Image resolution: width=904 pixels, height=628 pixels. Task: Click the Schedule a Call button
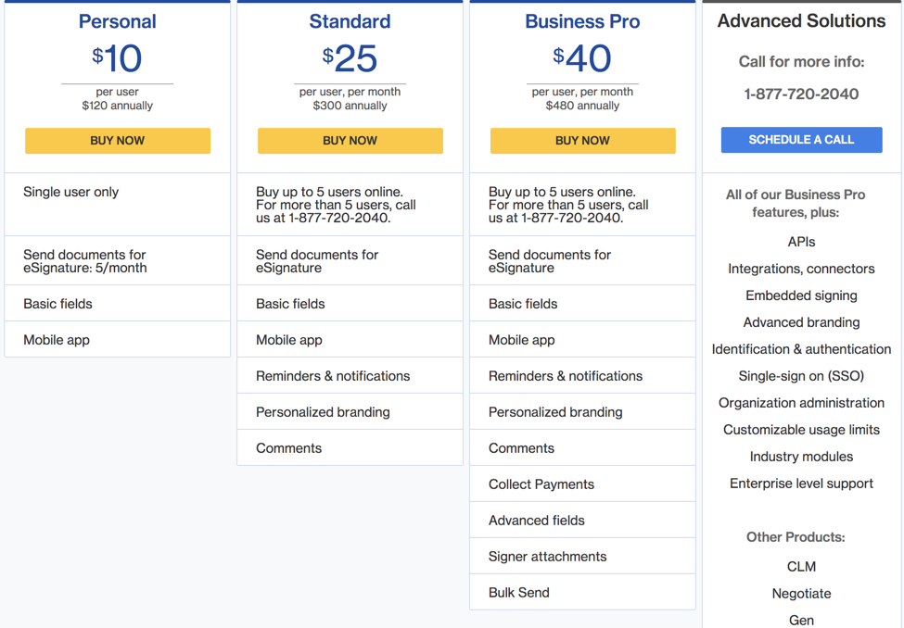pyautogui.click(x=801, y=140)
